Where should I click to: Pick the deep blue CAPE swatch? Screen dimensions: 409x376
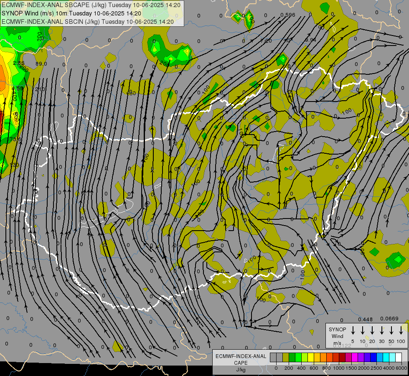[x=373, y=357]
